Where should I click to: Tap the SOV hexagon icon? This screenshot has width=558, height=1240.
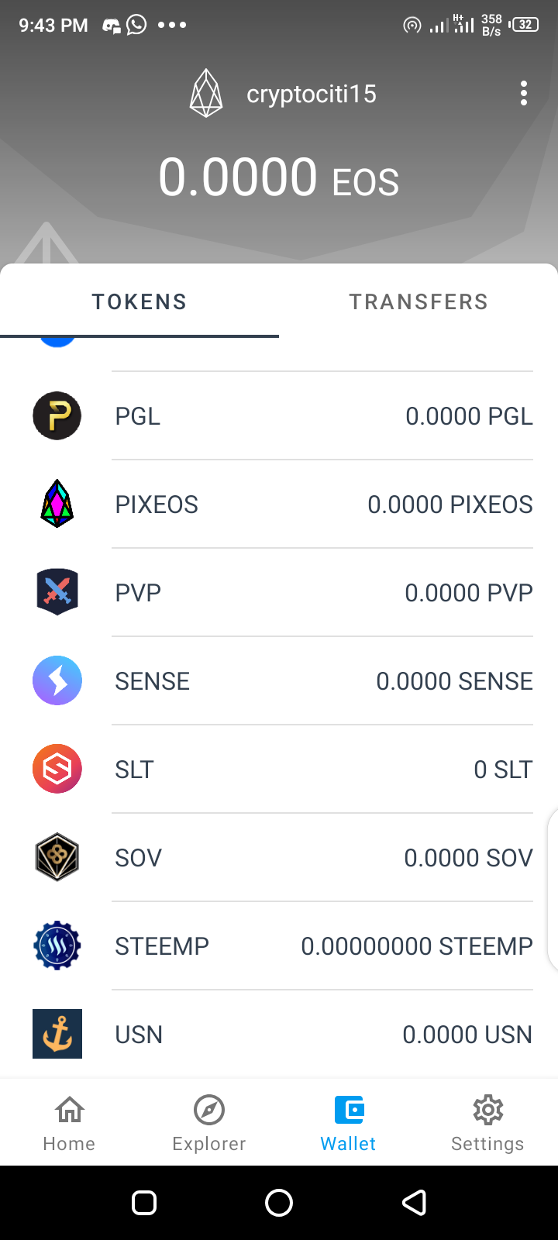(x=57, y=858)
